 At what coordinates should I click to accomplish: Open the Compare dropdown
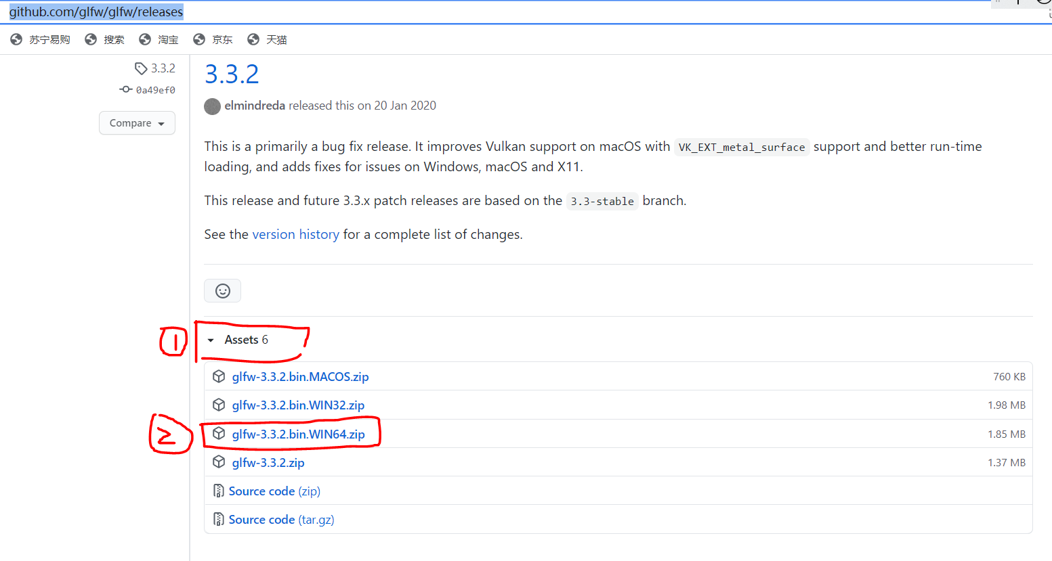[x=137, y=122]
